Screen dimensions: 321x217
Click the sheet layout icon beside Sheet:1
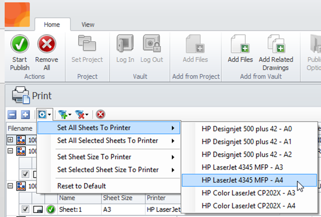[x=38, y=209]
